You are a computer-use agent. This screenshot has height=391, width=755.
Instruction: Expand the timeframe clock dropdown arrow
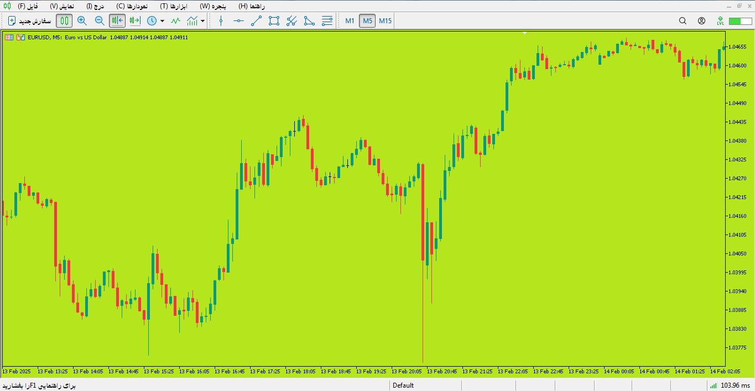click(x=162, y=21)
